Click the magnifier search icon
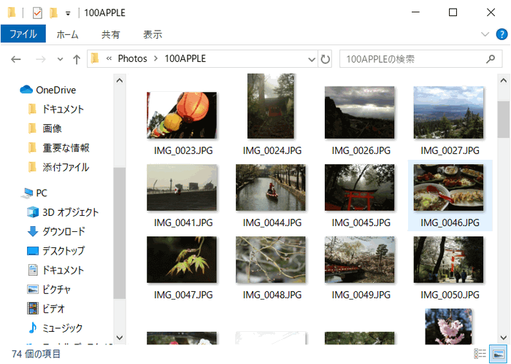The image size is (511, 364). point(491,59)
